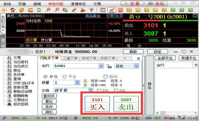Click the orange 论坛 button
This screenshot has width=199, height=121.
pos(156,4)
